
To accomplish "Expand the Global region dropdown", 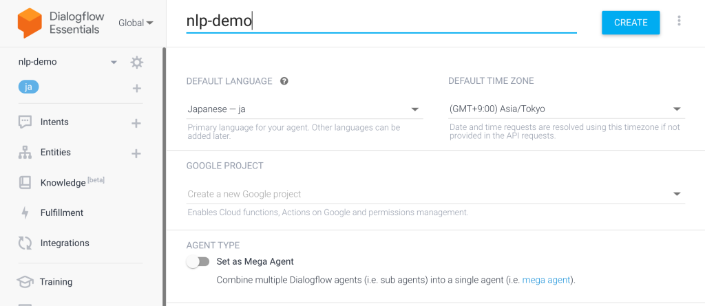I will [x=135, y=23].
